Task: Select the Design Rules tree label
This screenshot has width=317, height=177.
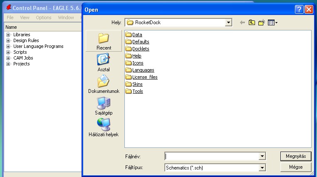Action: 26,40
